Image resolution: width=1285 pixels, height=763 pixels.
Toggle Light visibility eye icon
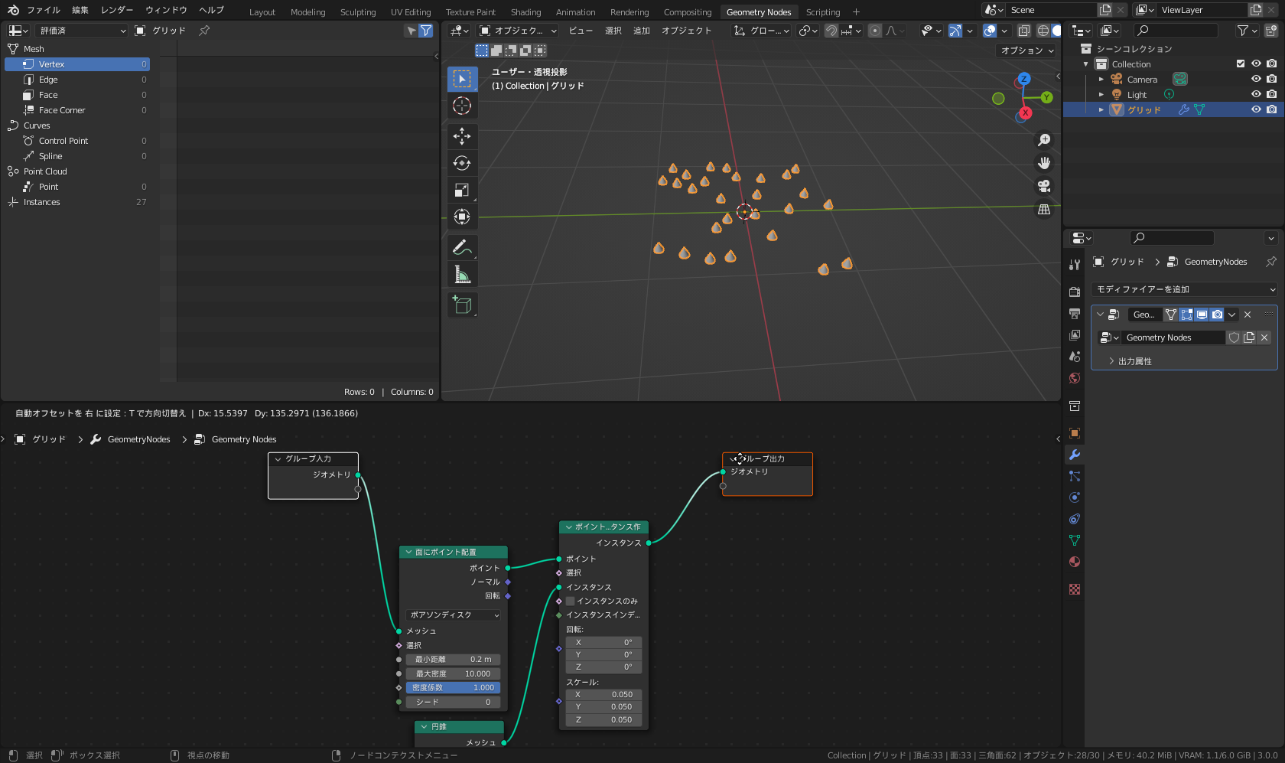tap(1256, 94)
